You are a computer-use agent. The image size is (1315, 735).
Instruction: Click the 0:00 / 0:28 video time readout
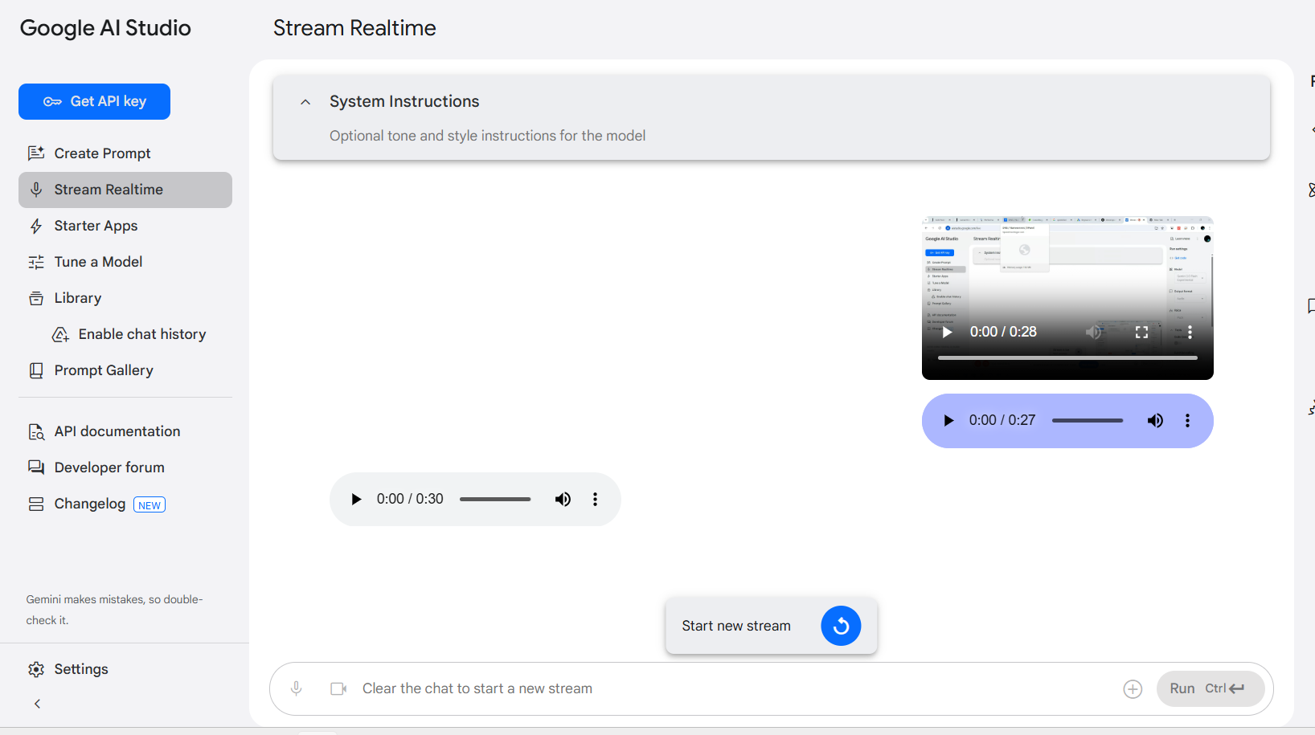tap(1003, 332)
